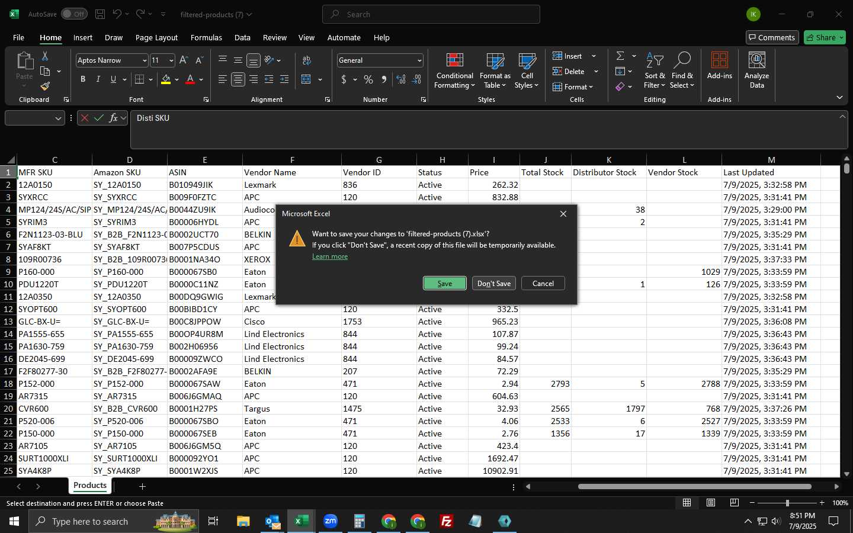Toggle Align Right
The width and height of the screenshot is (853, 533).
[254, 79]
